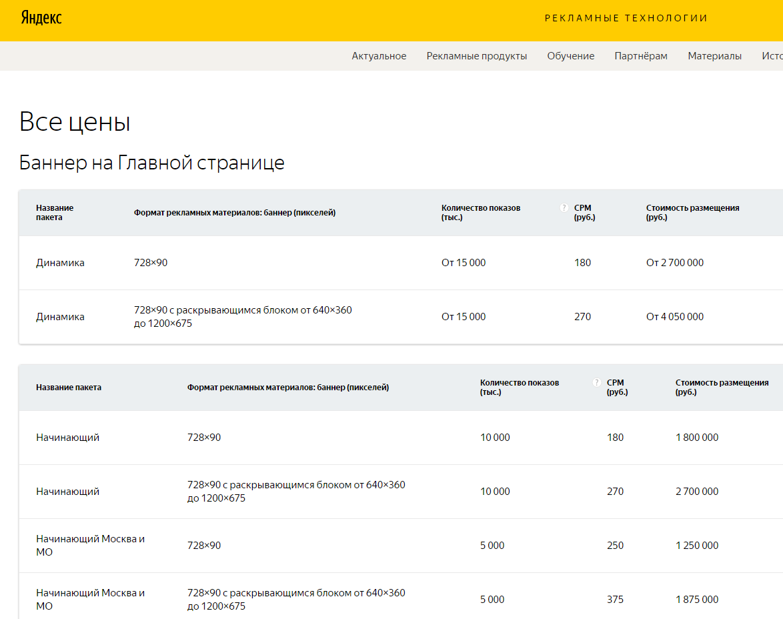Screen dimensions: 783x619
Task: Open the Актуальное menu item
Action: [379, 56]
